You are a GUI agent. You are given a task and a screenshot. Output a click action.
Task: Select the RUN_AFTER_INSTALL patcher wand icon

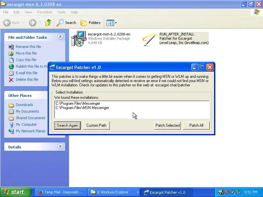(149, 39)
